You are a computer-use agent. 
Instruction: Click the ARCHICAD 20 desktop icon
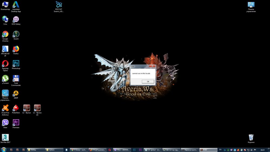click(x=5, y=49)
